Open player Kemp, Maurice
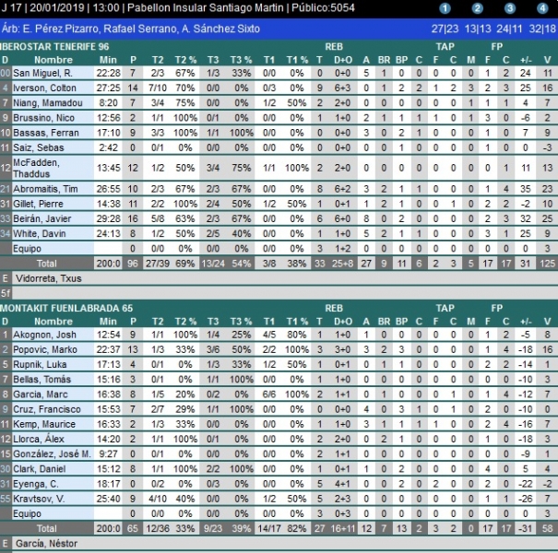 click(x=44, y=425)
